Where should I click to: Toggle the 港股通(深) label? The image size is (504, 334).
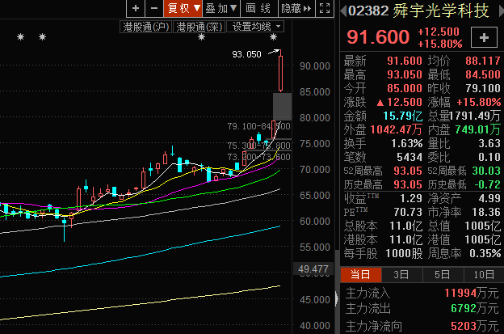click(x=199, y=26)
